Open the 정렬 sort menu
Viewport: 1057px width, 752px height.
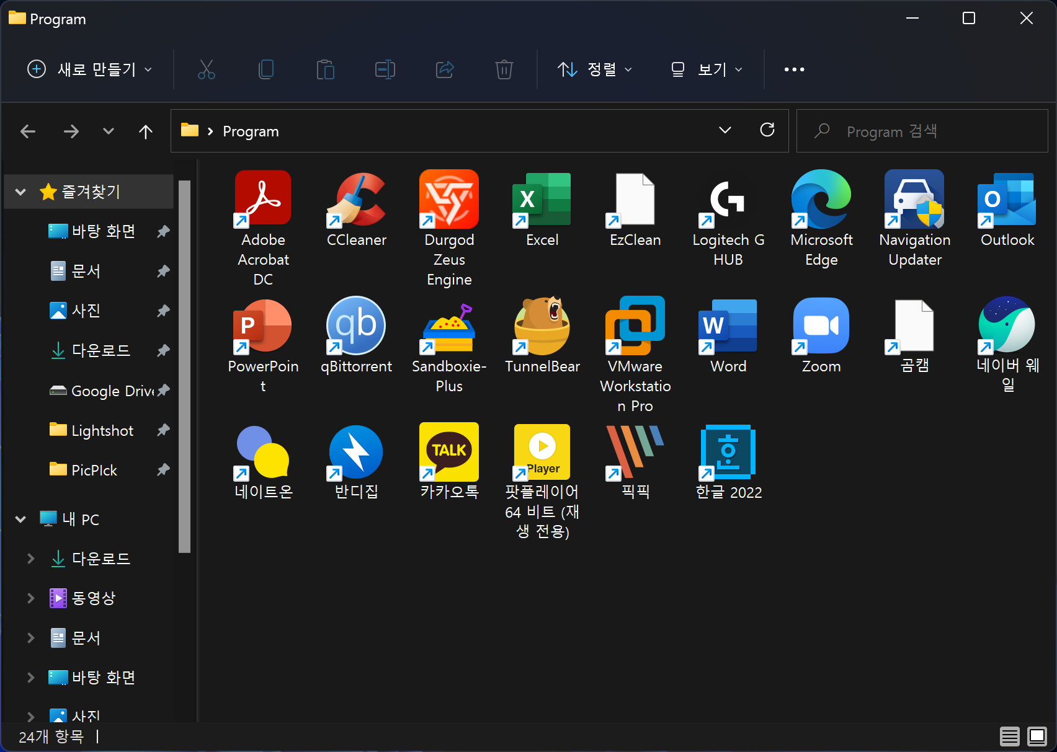click(594, 69)
